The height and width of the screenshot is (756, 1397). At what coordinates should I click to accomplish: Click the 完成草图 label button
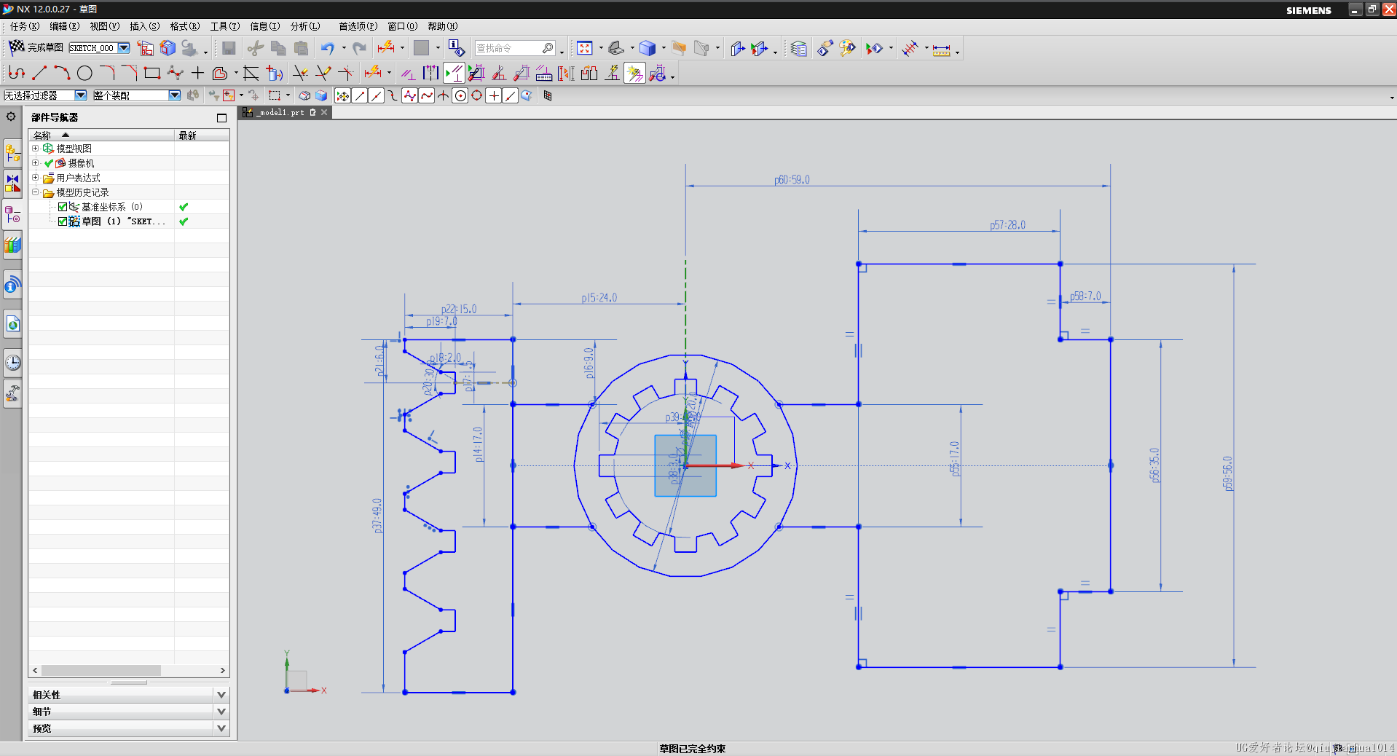click(x=45, y=47)
